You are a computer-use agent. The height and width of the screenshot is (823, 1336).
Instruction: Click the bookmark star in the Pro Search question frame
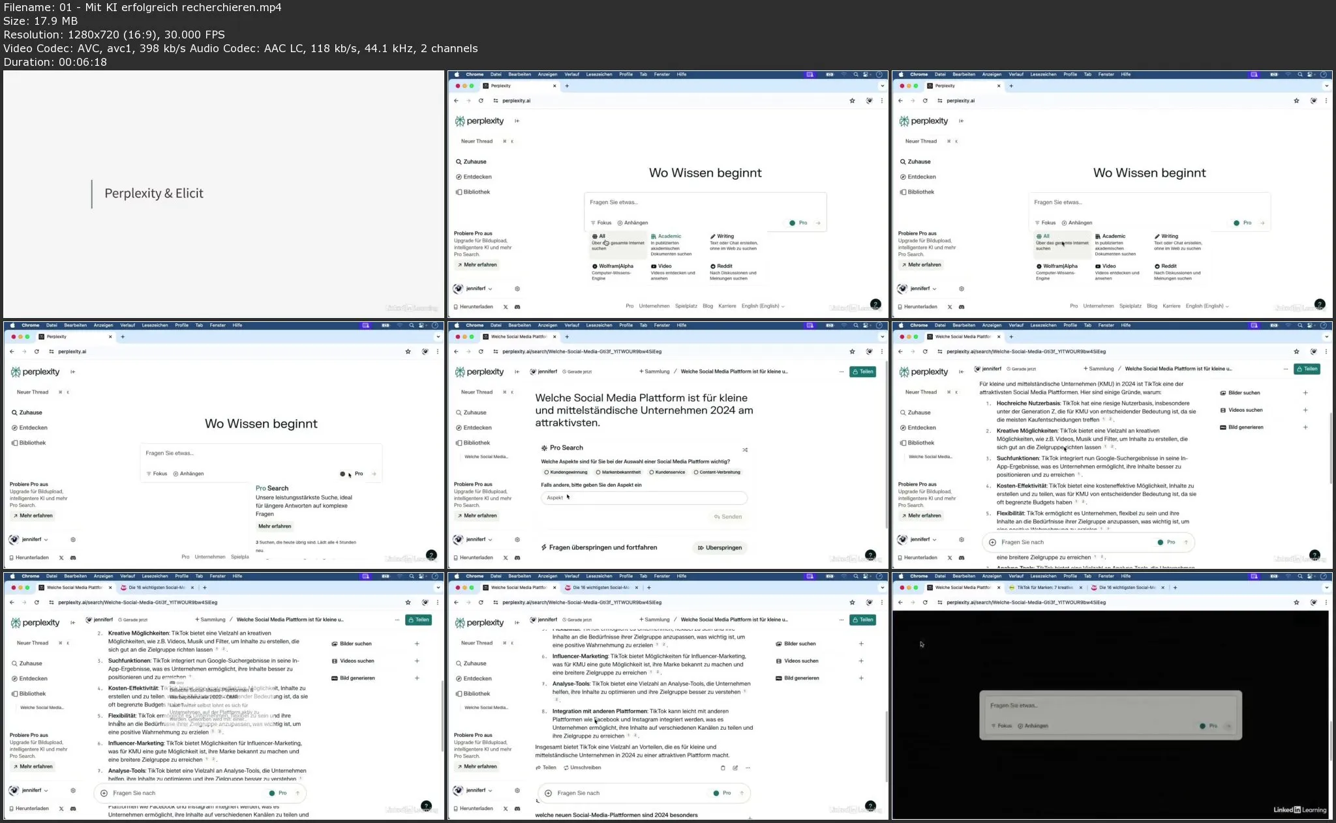[x=852, y=352]
